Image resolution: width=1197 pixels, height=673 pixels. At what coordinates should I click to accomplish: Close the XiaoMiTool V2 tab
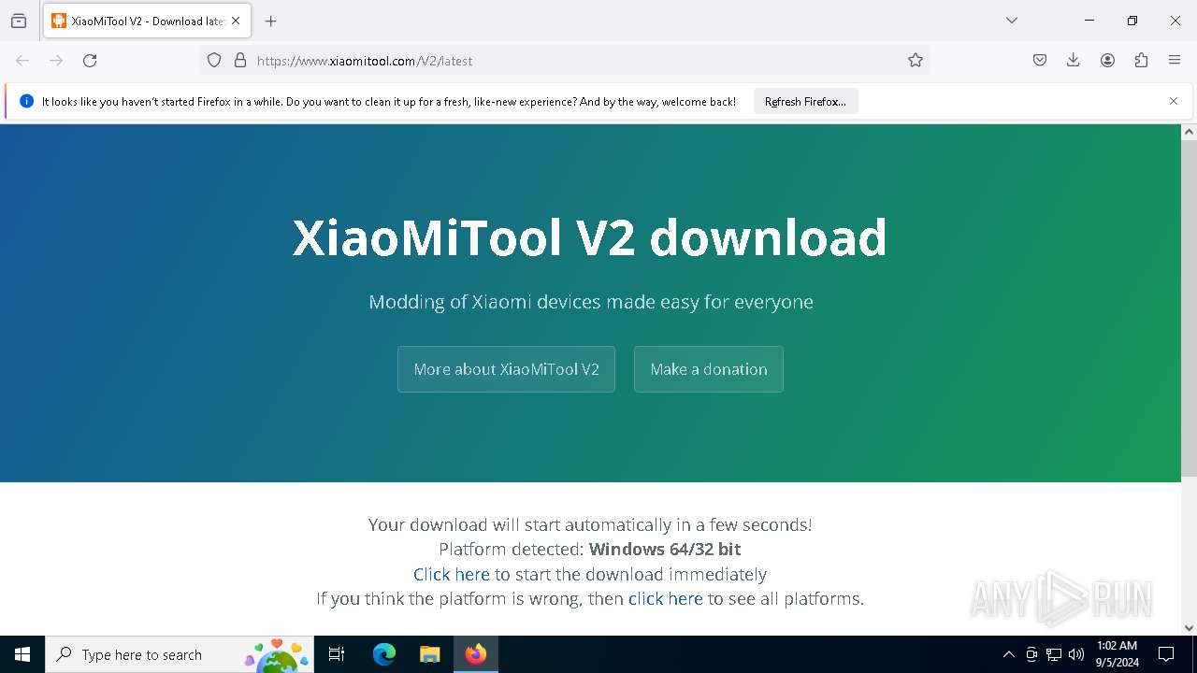[x=236, y=21]
